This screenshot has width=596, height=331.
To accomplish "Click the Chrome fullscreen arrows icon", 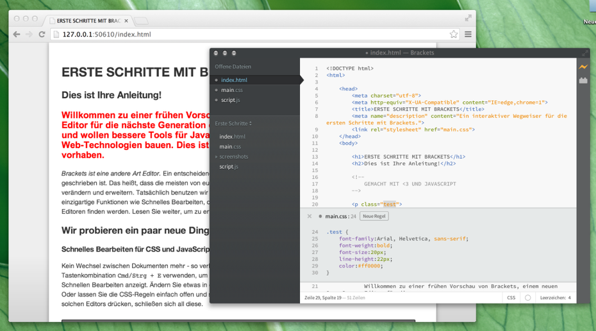I will pyautogui.click(x=468, y=18).
